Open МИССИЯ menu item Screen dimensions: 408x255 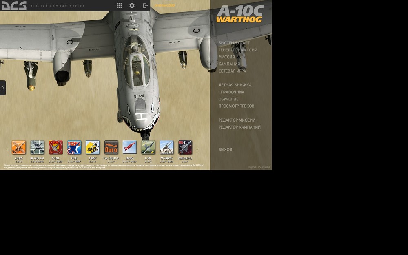[226, 57]
